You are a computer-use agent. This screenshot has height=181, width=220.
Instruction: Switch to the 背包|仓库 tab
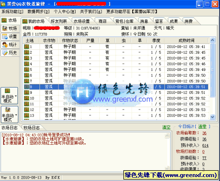pyautogui.click(x=124, y=21)
